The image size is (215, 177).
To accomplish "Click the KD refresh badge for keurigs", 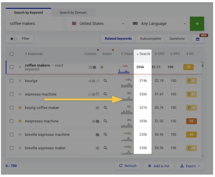I will click(x=191, y=81).
